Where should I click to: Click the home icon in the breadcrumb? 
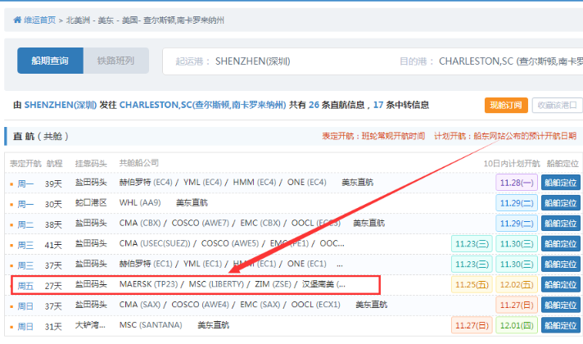[17, 20]
